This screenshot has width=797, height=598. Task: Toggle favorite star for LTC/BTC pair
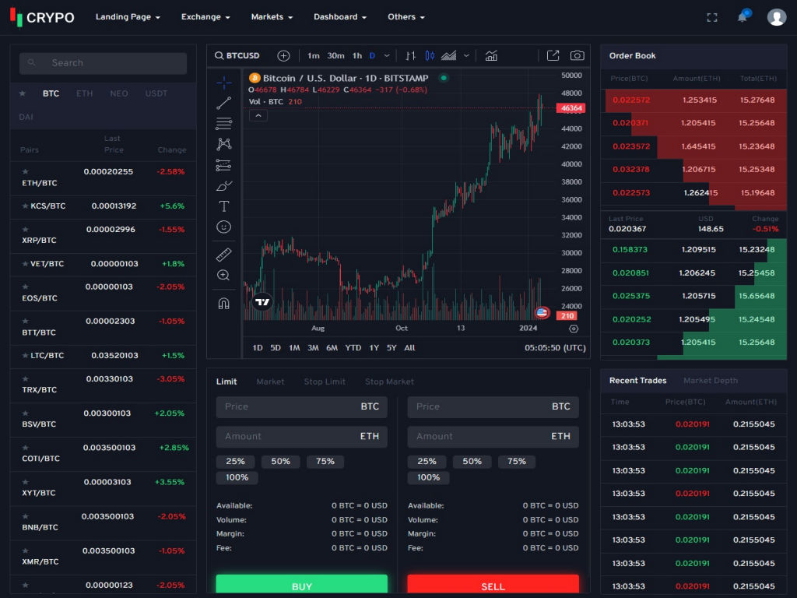coord(25,355)
